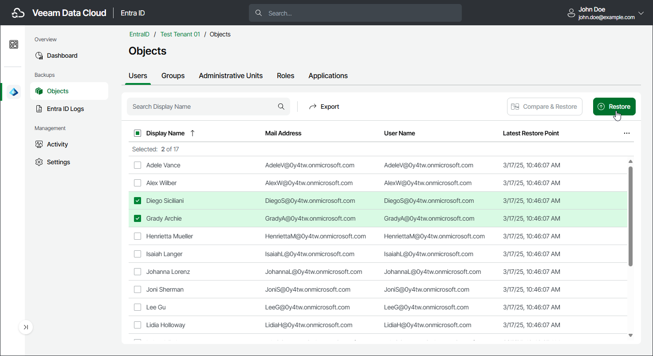Sort by the Mail Address column header
This screenshot has height=356, width=653.
[x=283, y=133]
